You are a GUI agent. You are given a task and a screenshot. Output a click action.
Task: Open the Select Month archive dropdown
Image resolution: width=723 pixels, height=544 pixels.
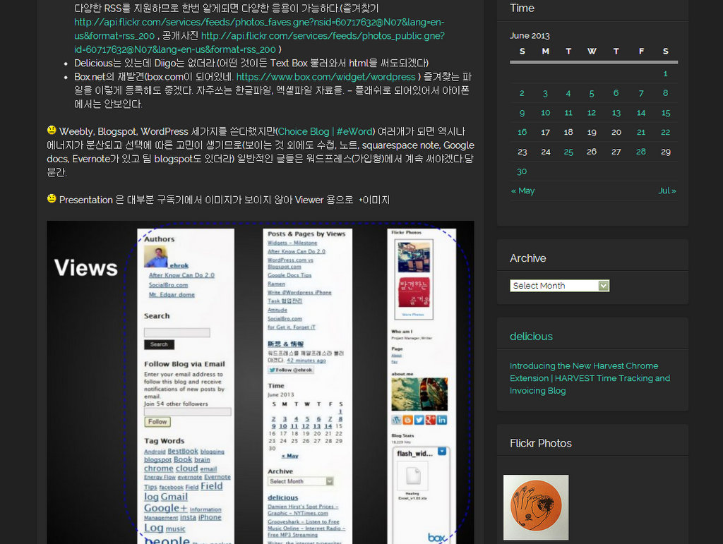pos(559,286)
